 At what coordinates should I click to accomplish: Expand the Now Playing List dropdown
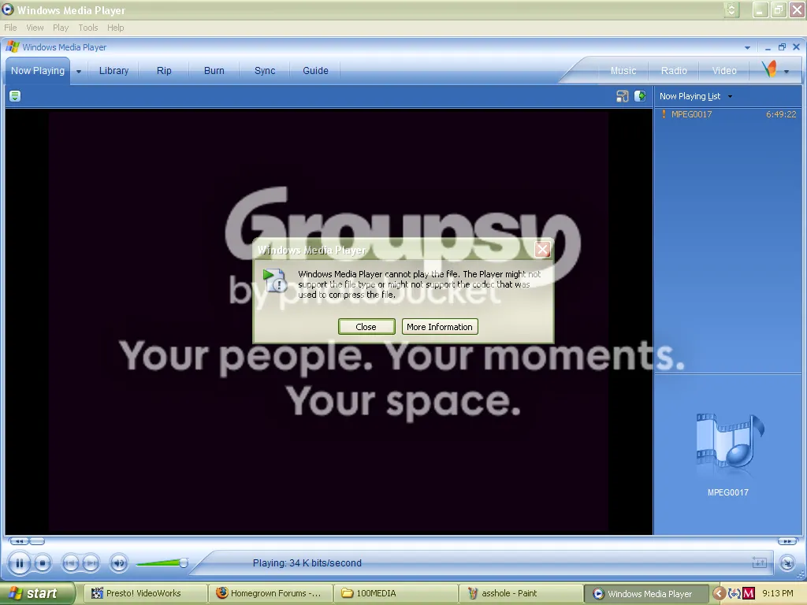pos(730,97)
